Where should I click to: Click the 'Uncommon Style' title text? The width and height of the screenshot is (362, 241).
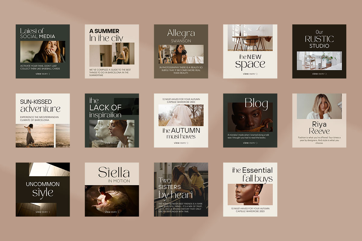[43, 189]
